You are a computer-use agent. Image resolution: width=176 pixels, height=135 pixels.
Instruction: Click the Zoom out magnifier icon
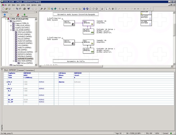click(45, 9)
